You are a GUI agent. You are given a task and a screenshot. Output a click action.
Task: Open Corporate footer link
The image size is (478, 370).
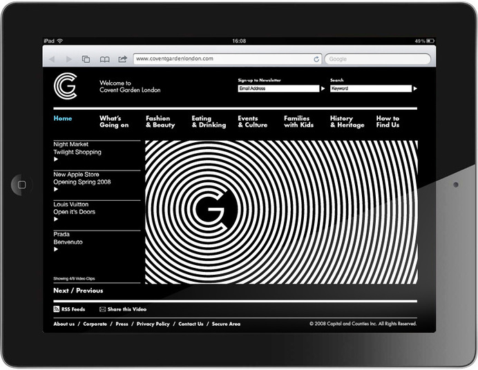[95, 324]
